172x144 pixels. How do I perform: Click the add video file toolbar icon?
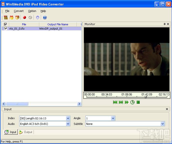click(6, 17)
